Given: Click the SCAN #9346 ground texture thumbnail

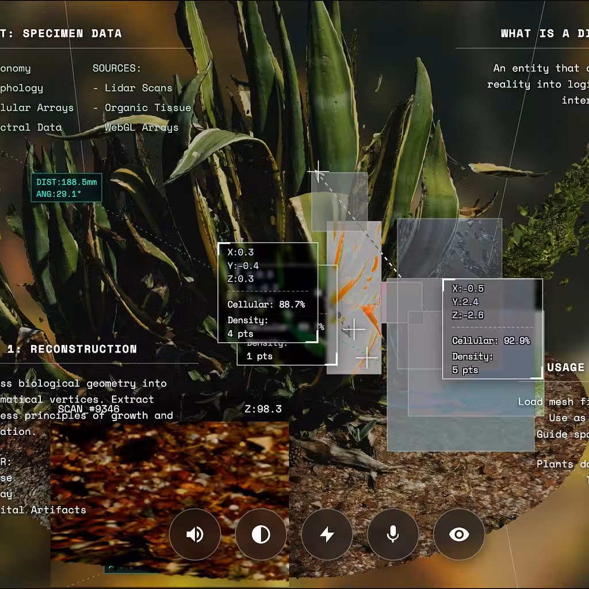Looking at the screenshot, I should coord(170,496).
